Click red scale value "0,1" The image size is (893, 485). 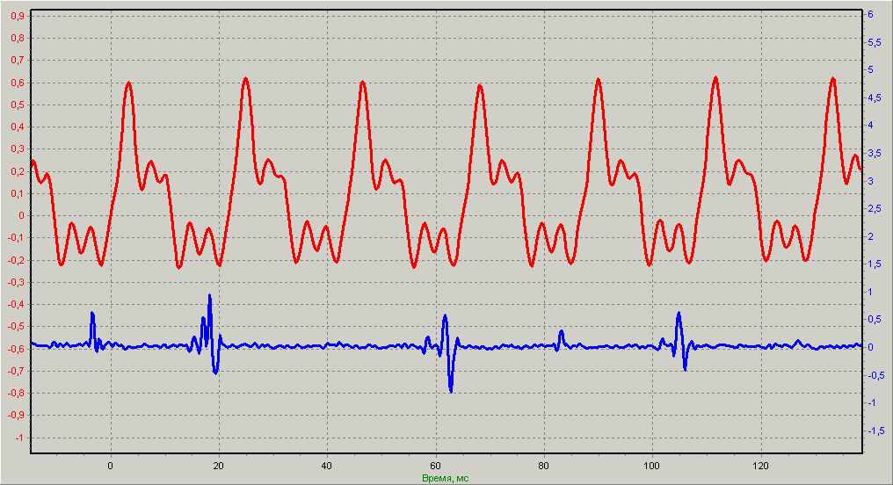click(x=18, y=193)
